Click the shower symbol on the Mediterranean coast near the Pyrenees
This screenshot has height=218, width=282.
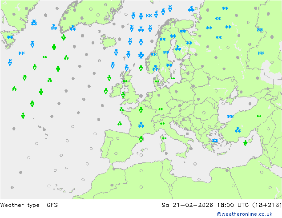(141, 139)
